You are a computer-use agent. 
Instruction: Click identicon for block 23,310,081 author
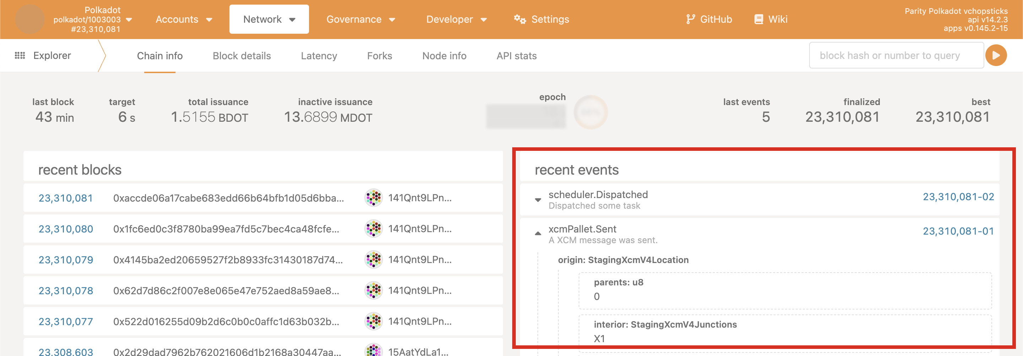373,198
